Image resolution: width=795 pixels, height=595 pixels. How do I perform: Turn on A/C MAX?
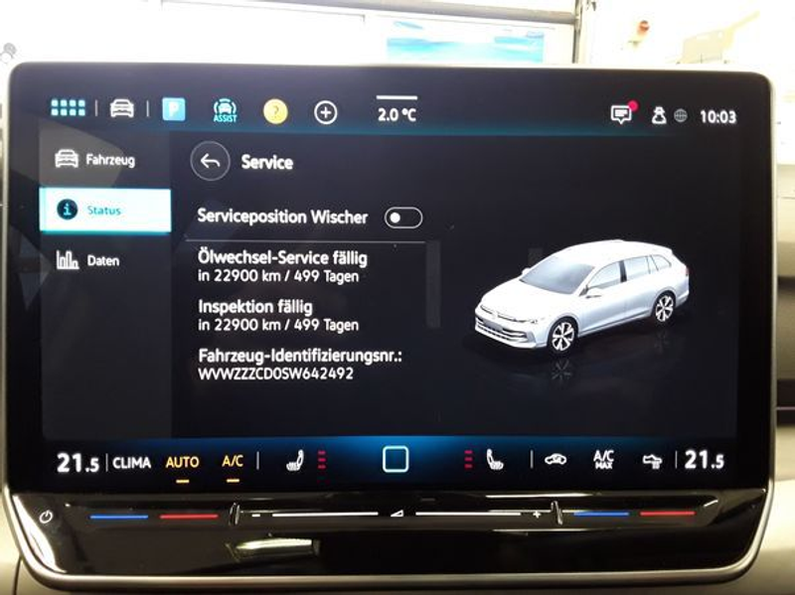[x=603, y=459]
